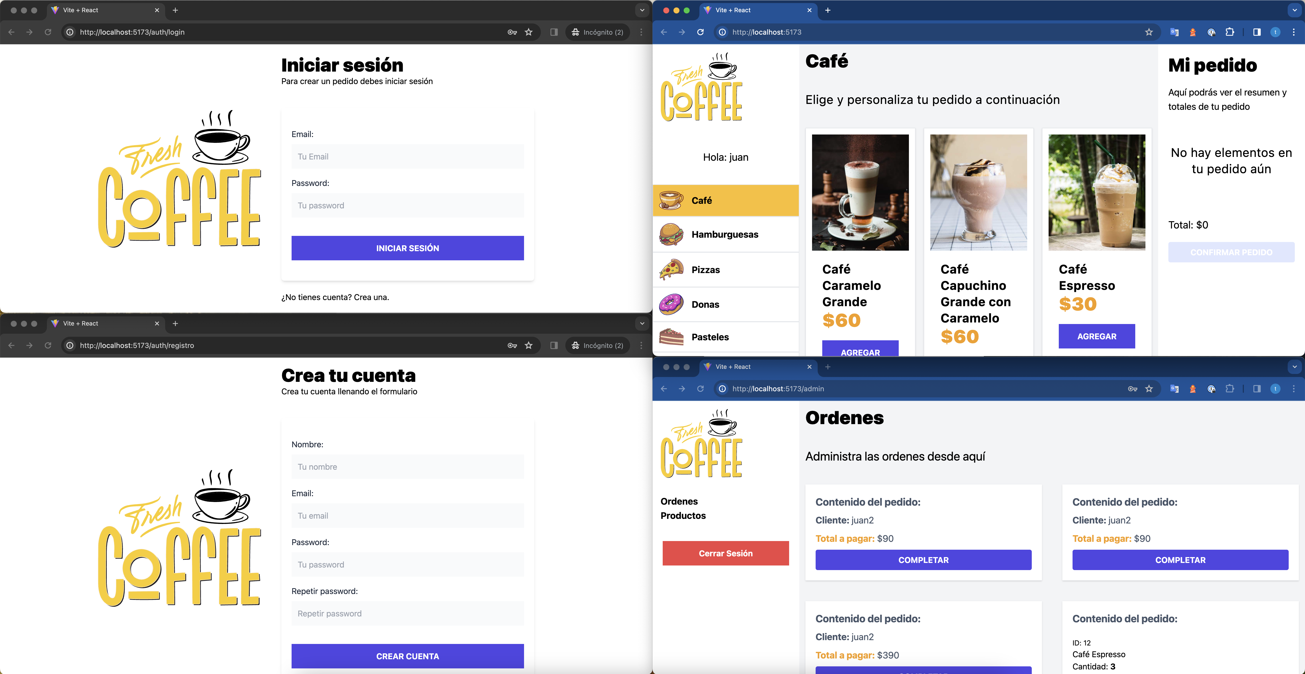Add Café Espresso with its AGREGAR button

click(1097, 336)
